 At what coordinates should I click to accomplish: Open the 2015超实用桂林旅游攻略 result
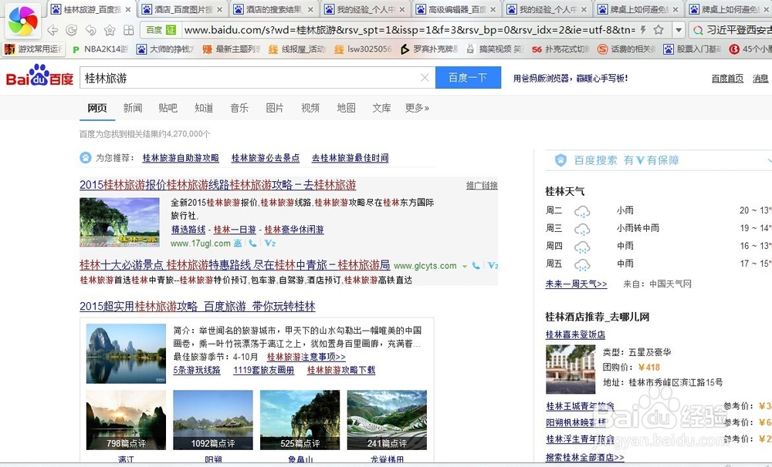[198, 306]
